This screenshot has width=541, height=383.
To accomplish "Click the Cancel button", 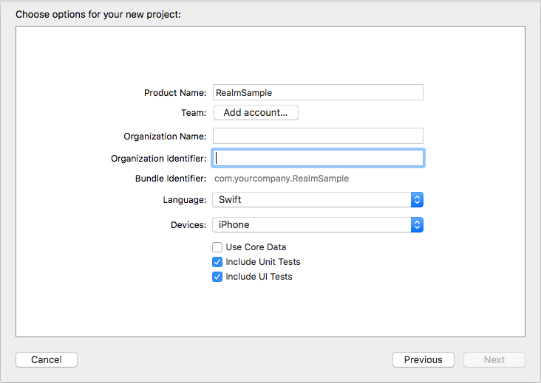I will [x=47, y=360].
